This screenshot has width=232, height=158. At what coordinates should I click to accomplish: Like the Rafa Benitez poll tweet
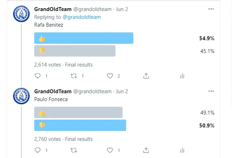pyautogui.click(x=110, y=76)
